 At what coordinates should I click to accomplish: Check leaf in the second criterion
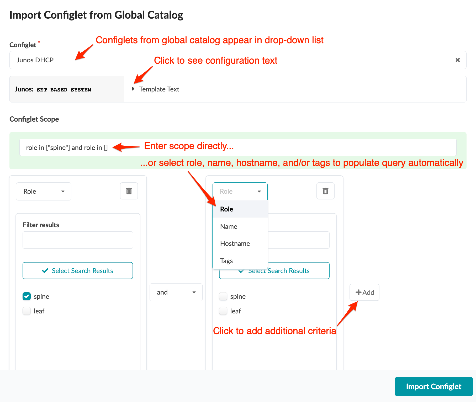tap(223, 311)
